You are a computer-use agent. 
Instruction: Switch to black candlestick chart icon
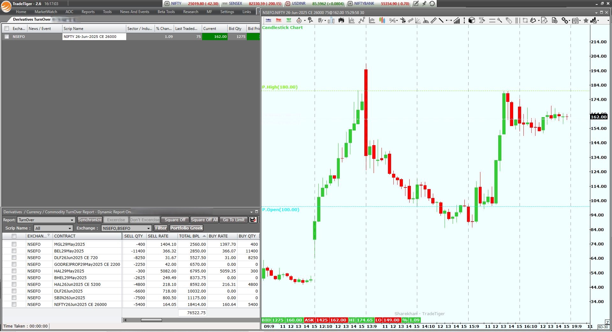[341, 20]
